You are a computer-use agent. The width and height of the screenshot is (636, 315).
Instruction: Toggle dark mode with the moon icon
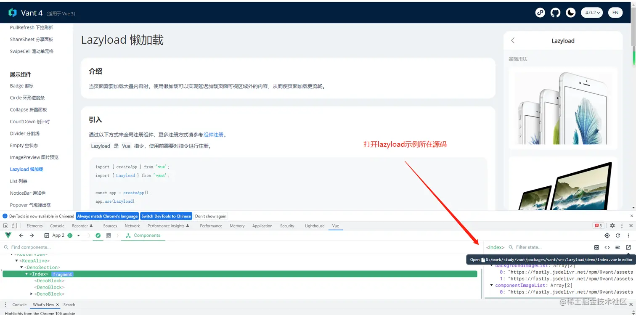(570, 13)
